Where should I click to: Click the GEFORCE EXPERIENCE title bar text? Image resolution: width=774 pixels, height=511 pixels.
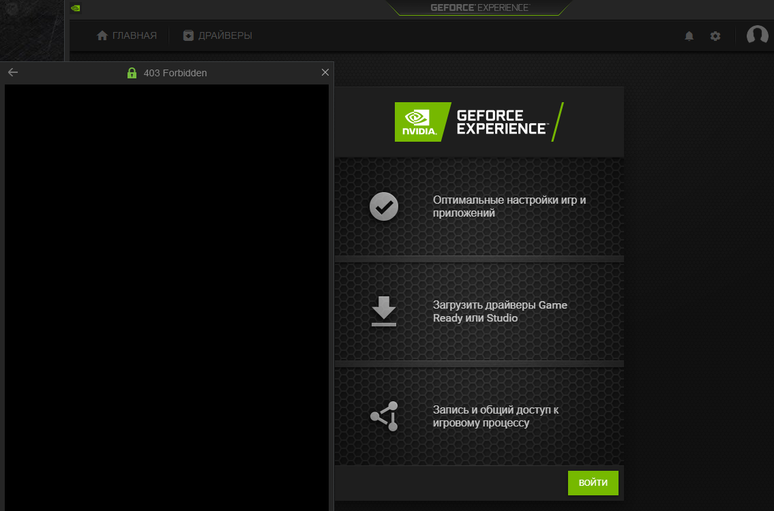point(480,7)
